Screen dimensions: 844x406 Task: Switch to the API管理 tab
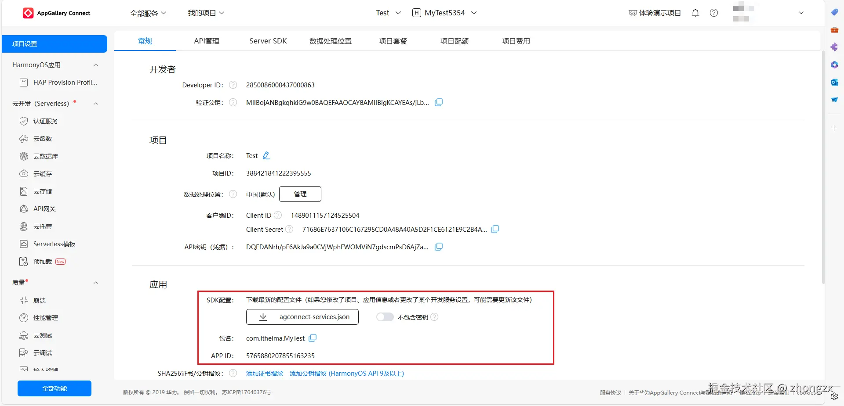click(x=207, y=41)
